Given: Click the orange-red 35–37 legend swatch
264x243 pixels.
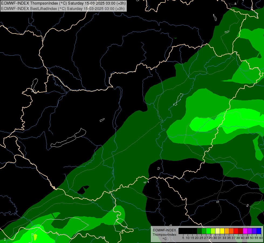Looking at the screenshot, I should 231,231.
